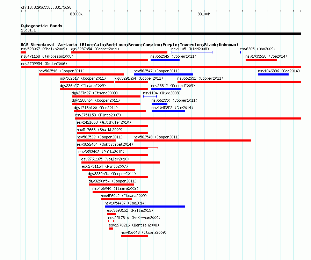Click dgv3288n54 (Cooper2011) label
311x260 pixels.
[x=96, y=100]
